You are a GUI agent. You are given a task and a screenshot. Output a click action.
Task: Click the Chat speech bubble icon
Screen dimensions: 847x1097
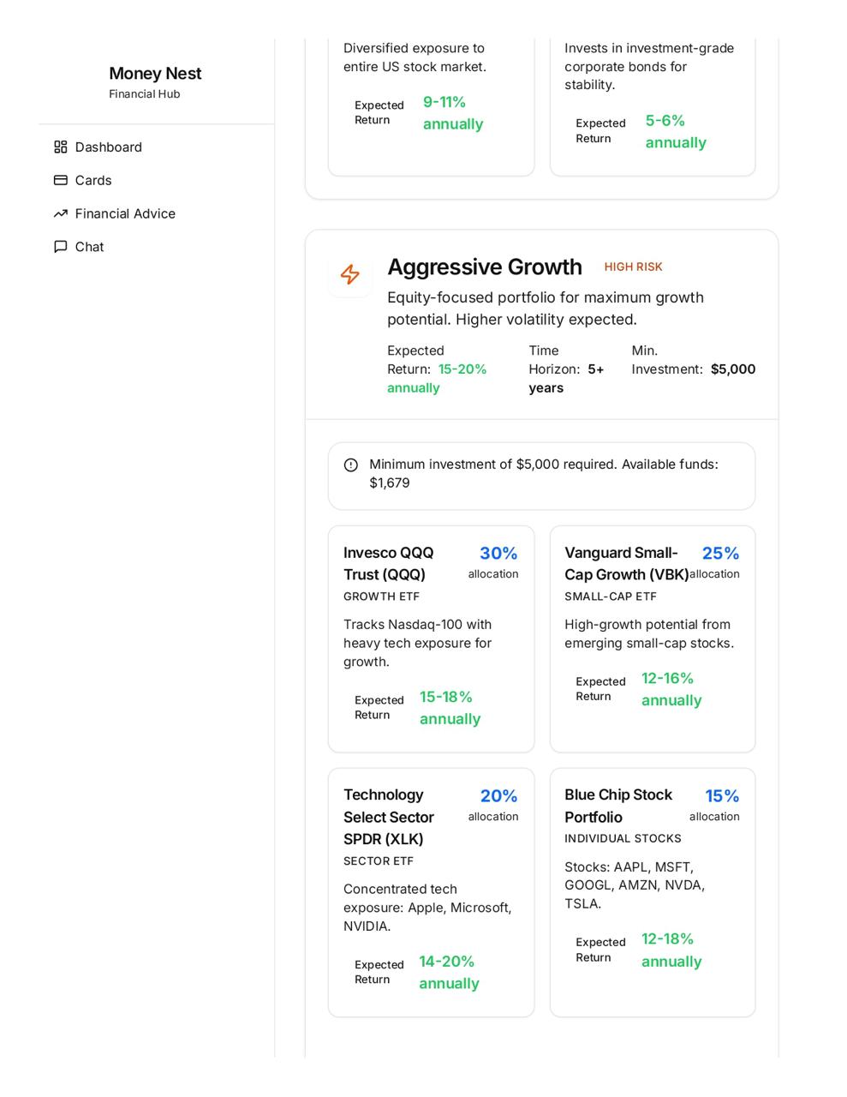click(60, 247)
